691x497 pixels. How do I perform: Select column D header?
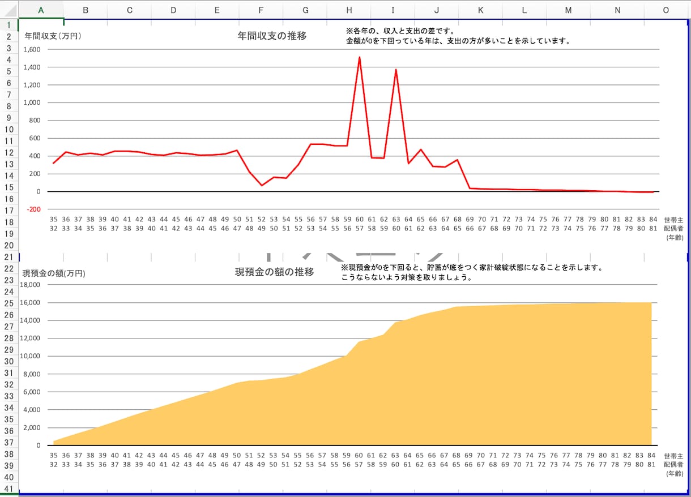coord(173,10)
